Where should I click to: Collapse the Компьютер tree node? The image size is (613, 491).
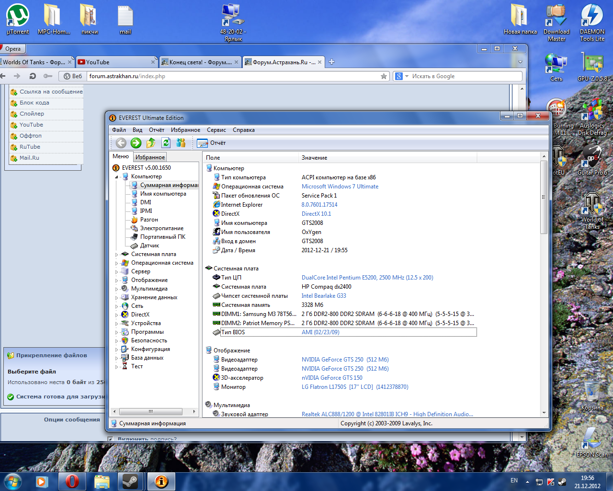[x=116, y=177]
